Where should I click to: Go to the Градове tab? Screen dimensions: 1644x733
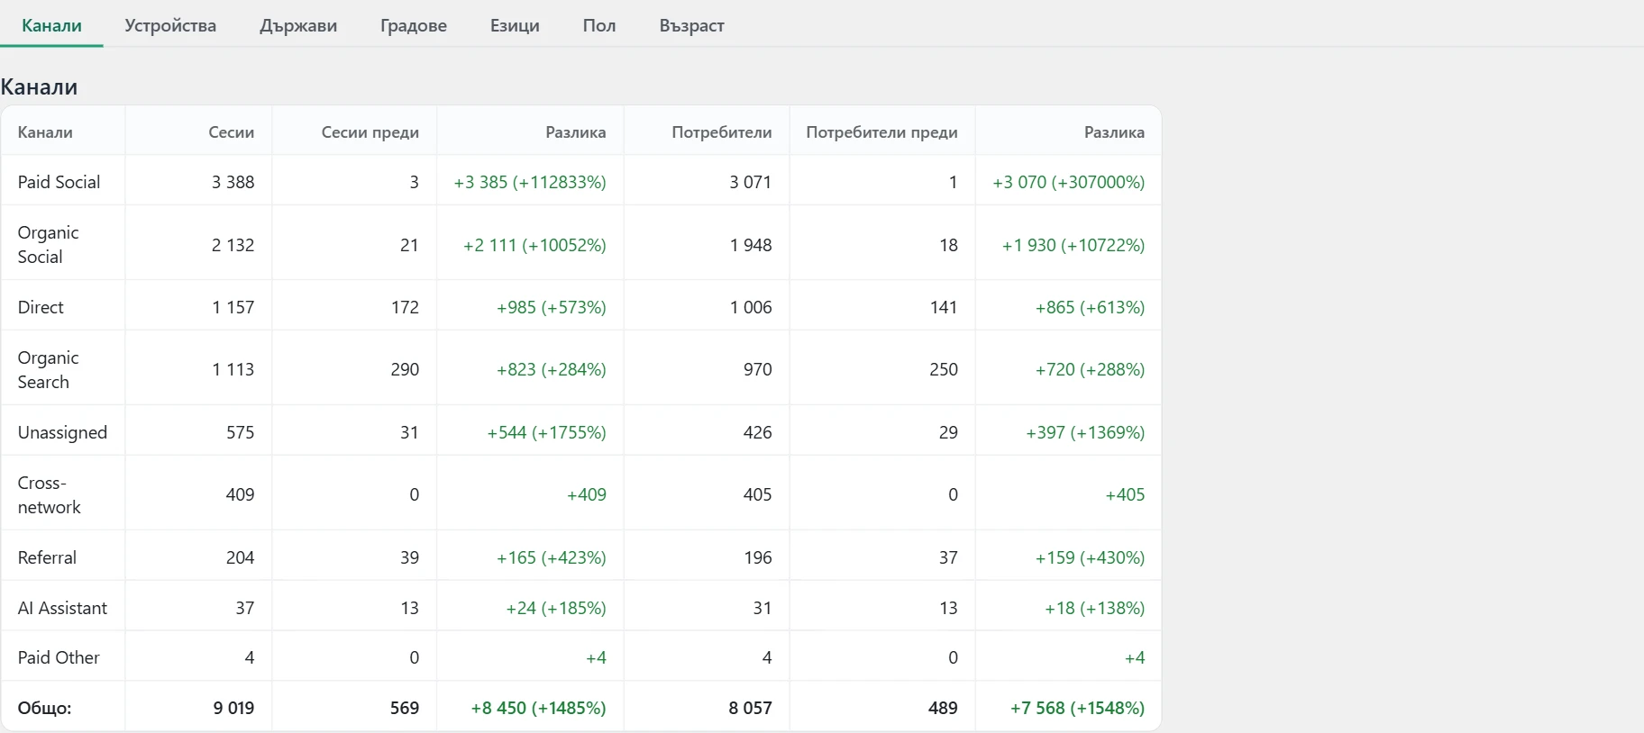[x=414, y=25]
